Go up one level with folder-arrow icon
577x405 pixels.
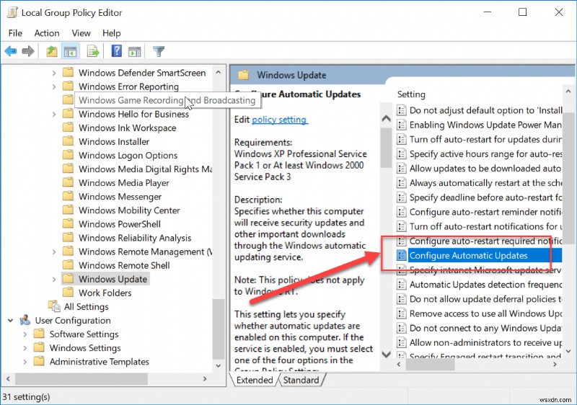(x=51, y=51)
